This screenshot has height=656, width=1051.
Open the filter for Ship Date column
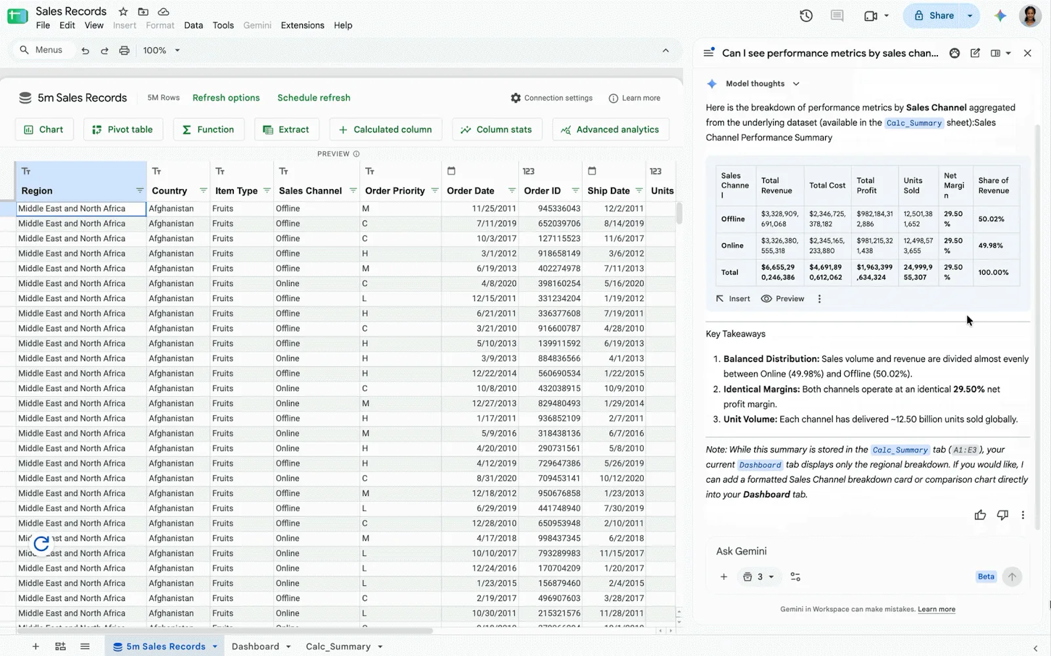tap(639, 191)
